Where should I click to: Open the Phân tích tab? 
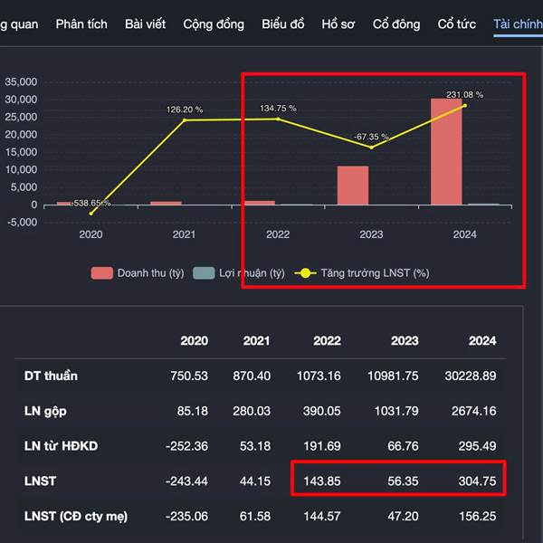(x=81, y=24)
